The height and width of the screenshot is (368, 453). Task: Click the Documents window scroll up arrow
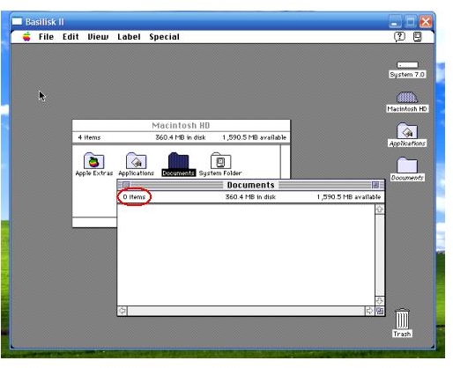tap(380, 210)
